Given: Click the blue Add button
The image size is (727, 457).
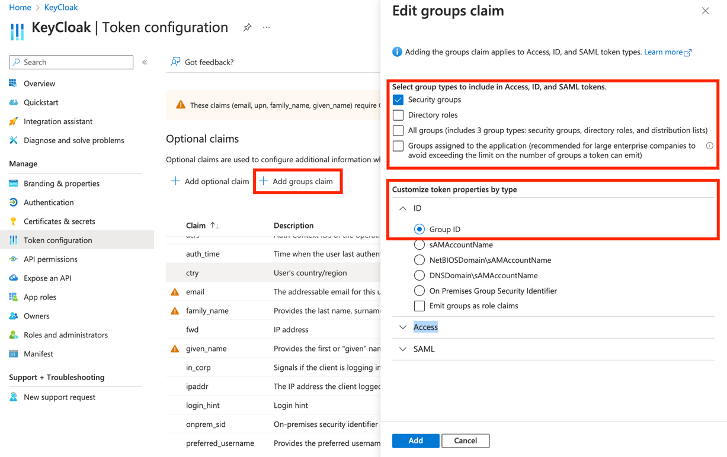Looking at the screenshot, I should [415, 440].
